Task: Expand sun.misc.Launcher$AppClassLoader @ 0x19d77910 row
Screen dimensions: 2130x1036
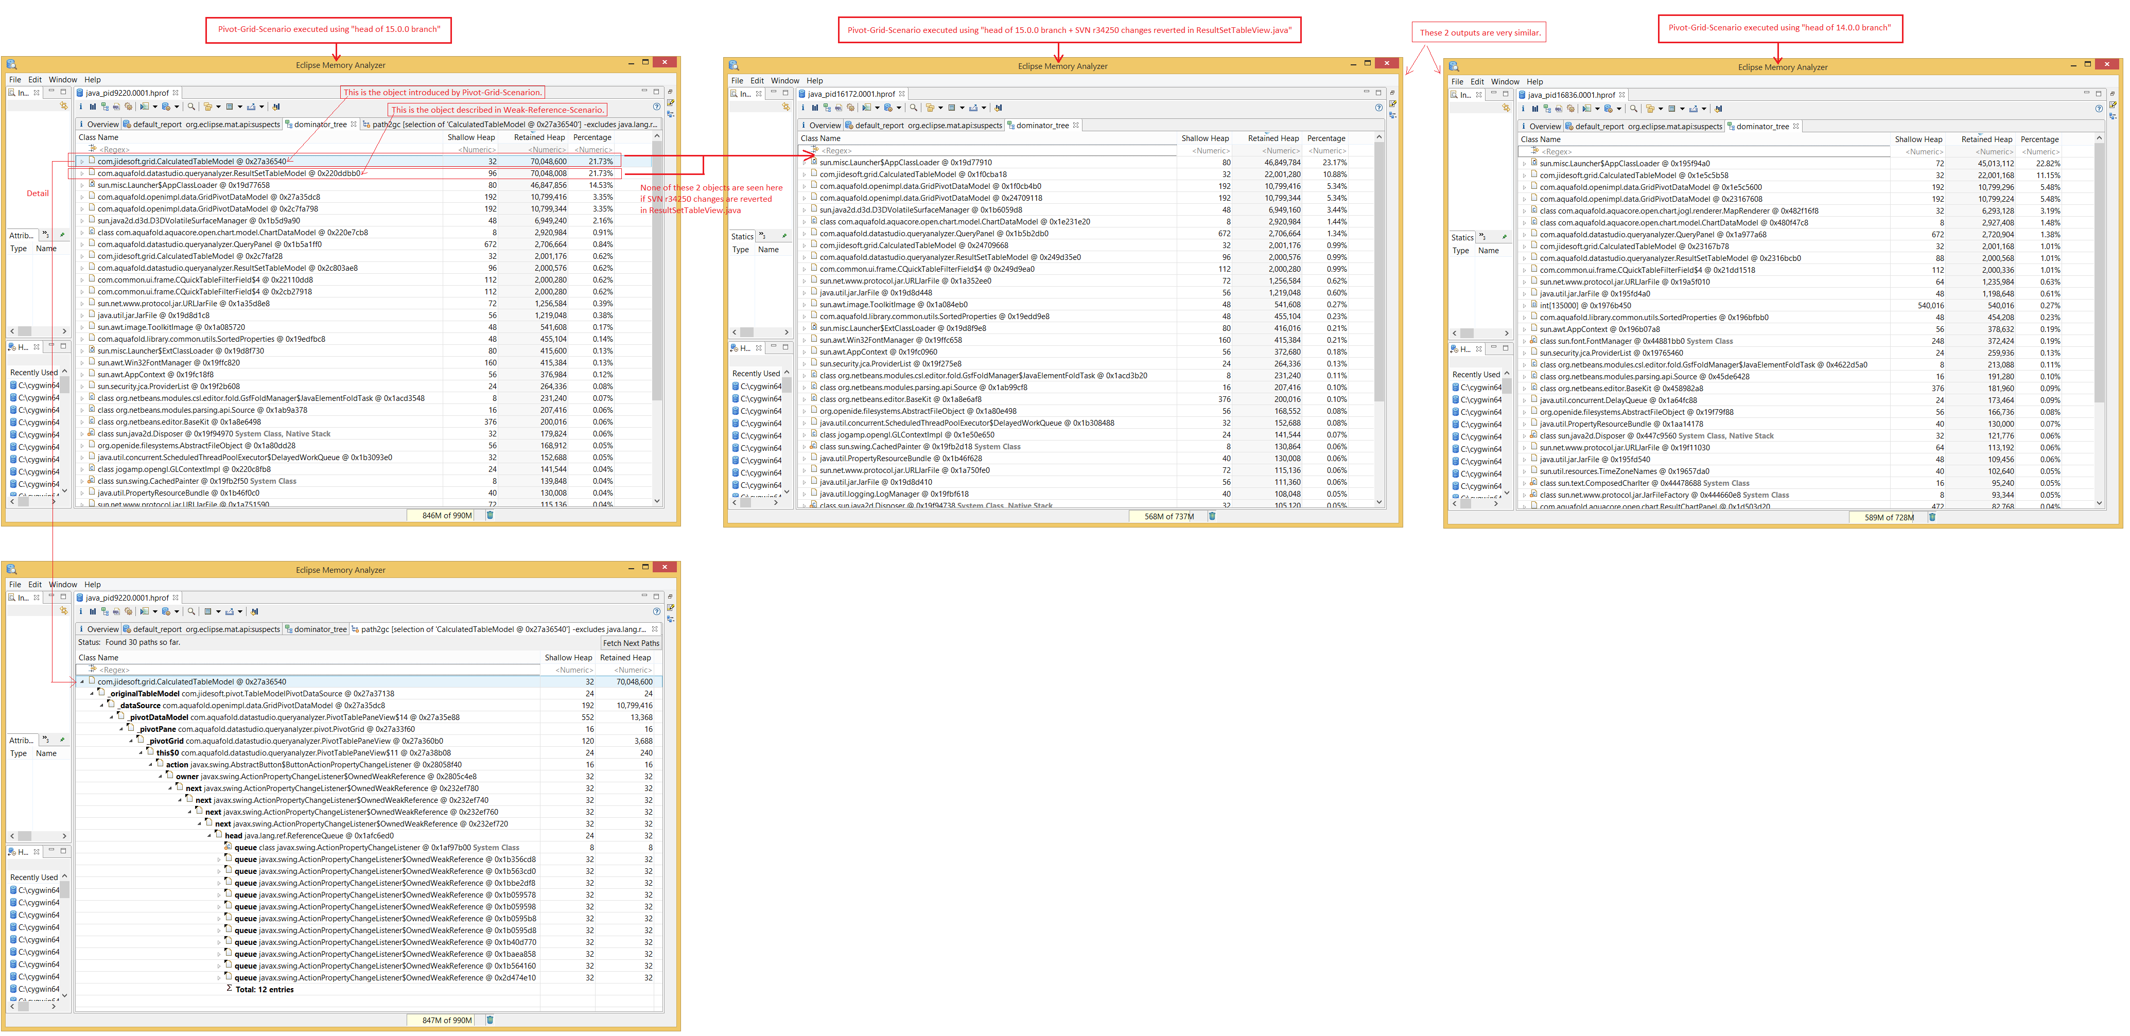Action: click(804, 162)
